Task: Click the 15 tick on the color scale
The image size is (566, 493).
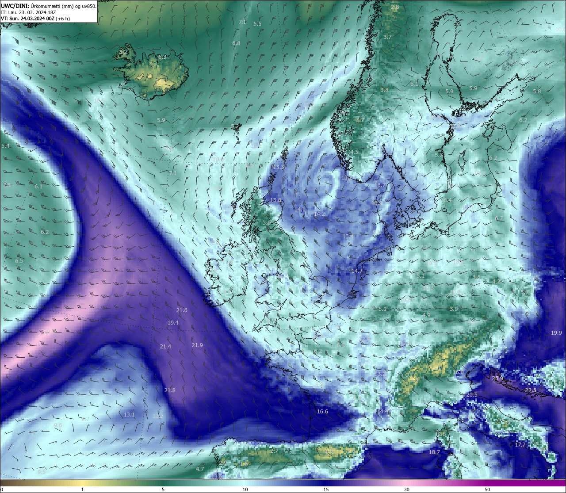Action: pos(326,489)
